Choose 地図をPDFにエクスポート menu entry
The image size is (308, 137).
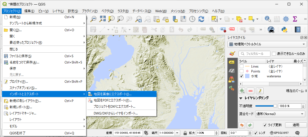coord(121,100)
